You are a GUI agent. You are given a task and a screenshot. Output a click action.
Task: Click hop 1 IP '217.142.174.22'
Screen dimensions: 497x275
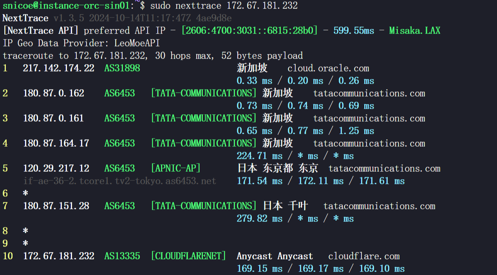[59, 68]
